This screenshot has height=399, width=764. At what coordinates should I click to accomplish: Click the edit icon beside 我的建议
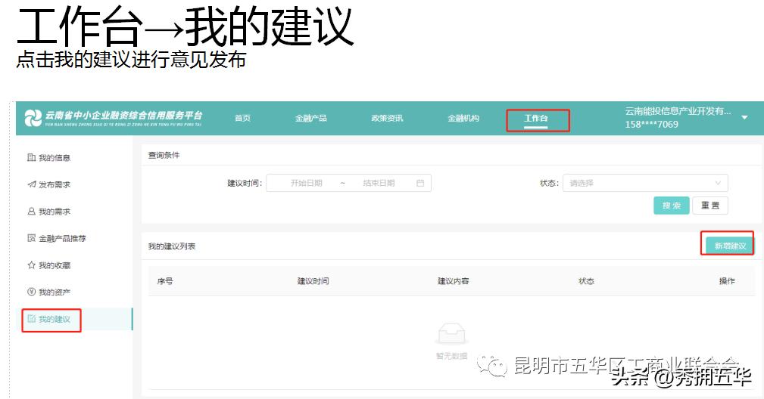(31, 319)
